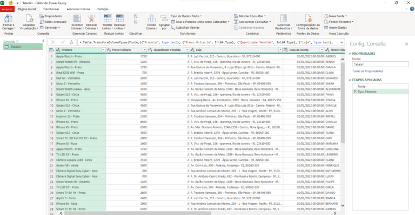Click the Dividir Coluna icon

click(151, 18)
